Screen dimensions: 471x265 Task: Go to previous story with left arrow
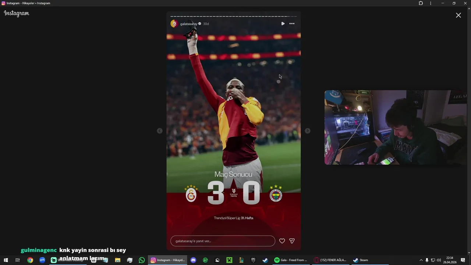[160, 131]
